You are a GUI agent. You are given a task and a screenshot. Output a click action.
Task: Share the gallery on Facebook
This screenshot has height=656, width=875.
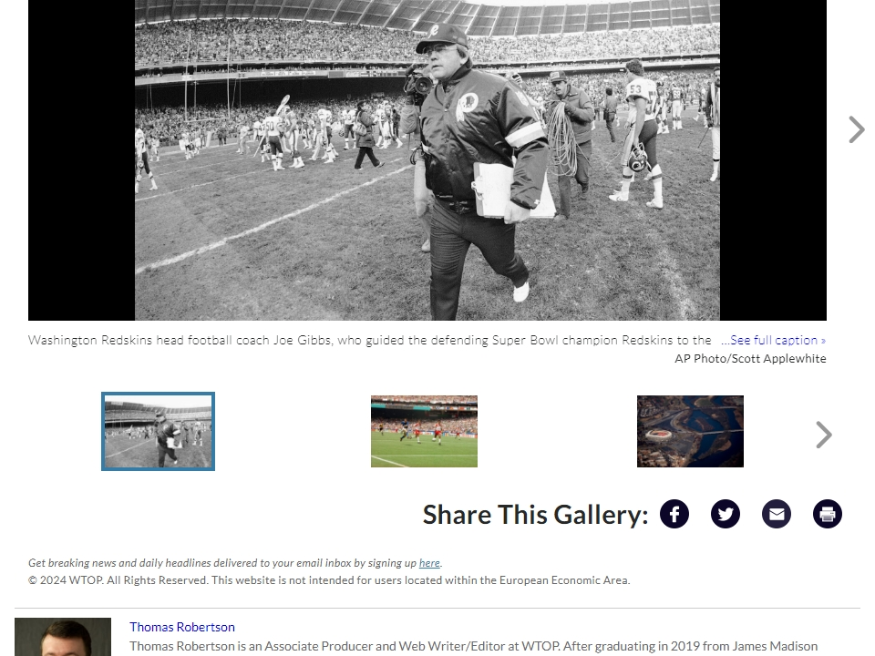coord(674,514)
